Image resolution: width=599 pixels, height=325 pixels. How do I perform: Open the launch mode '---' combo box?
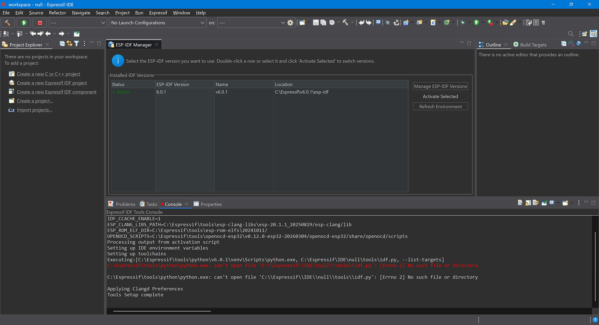[78, 23]
